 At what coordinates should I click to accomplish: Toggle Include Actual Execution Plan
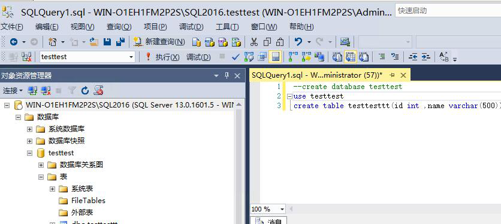pos(293,57)
